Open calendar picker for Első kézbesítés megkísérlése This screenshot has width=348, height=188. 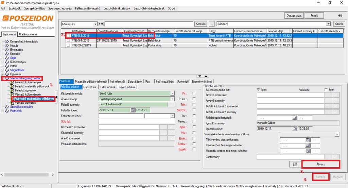(308, 146)
